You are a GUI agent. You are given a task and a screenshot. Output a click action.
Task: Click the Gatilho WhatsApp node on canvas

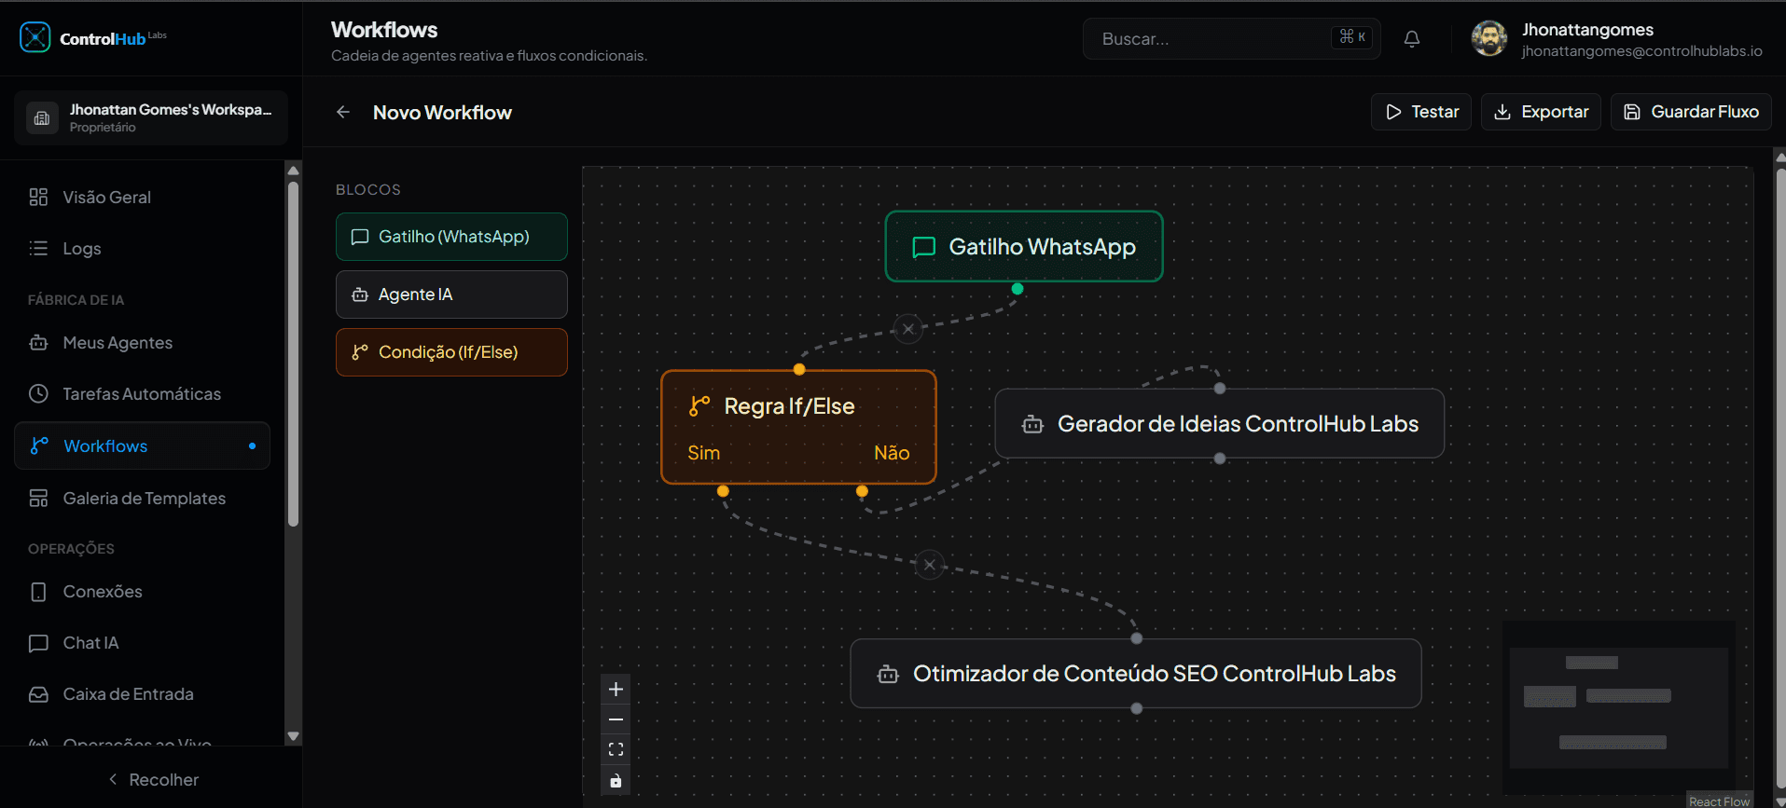tap(1024, 246)
